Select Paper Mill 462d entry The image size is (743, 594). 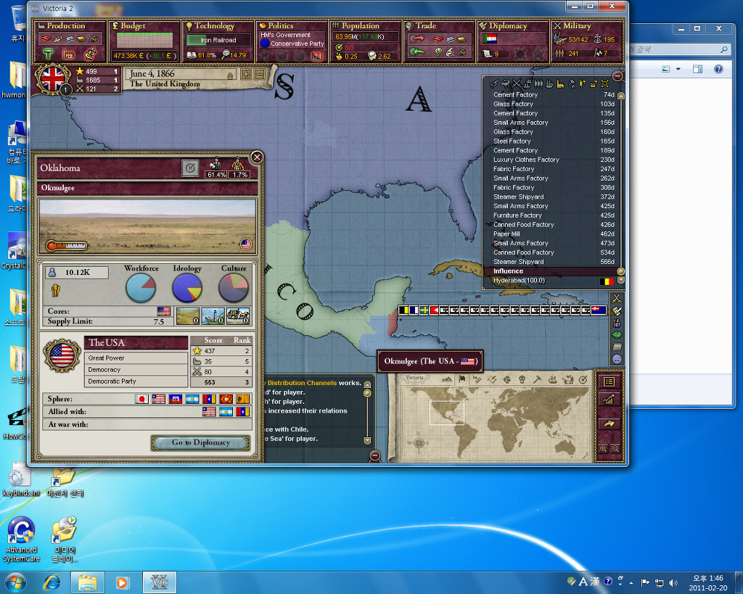click(554, 234)
